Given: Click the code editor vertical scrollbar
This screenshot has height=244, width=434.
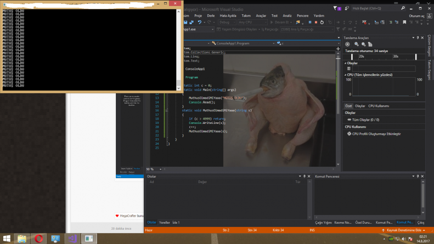Looking at the screenshot, I should pyautogui.click(x=338, y=110).
